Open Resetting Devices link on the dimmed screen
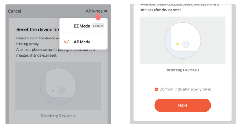Viewport: 239px width, 127px height. coord(57,116)
